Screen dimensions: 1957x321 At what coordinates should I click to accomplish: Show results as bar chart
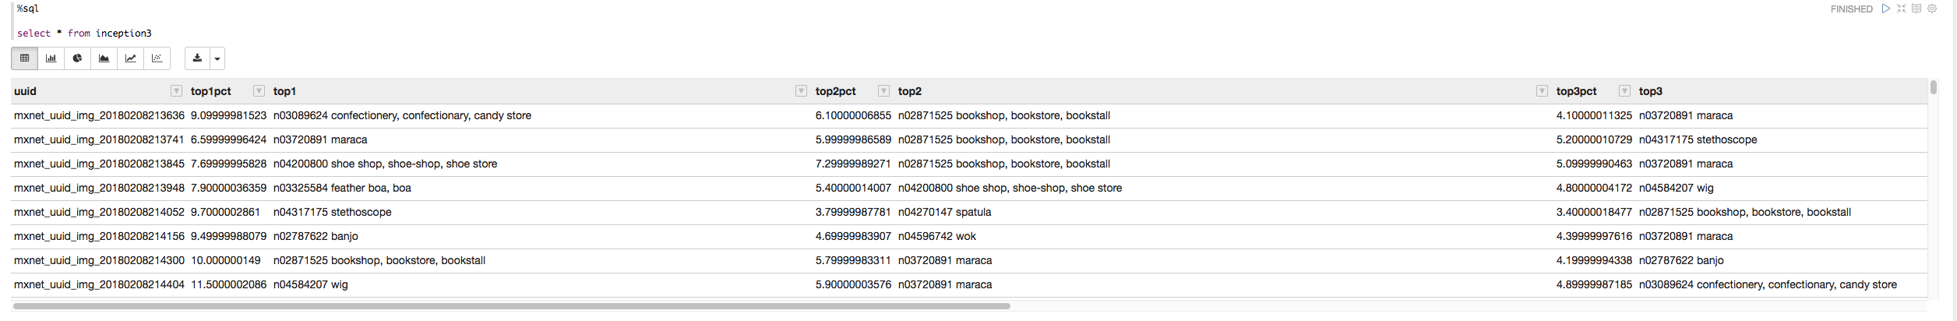tap(51, 58)
